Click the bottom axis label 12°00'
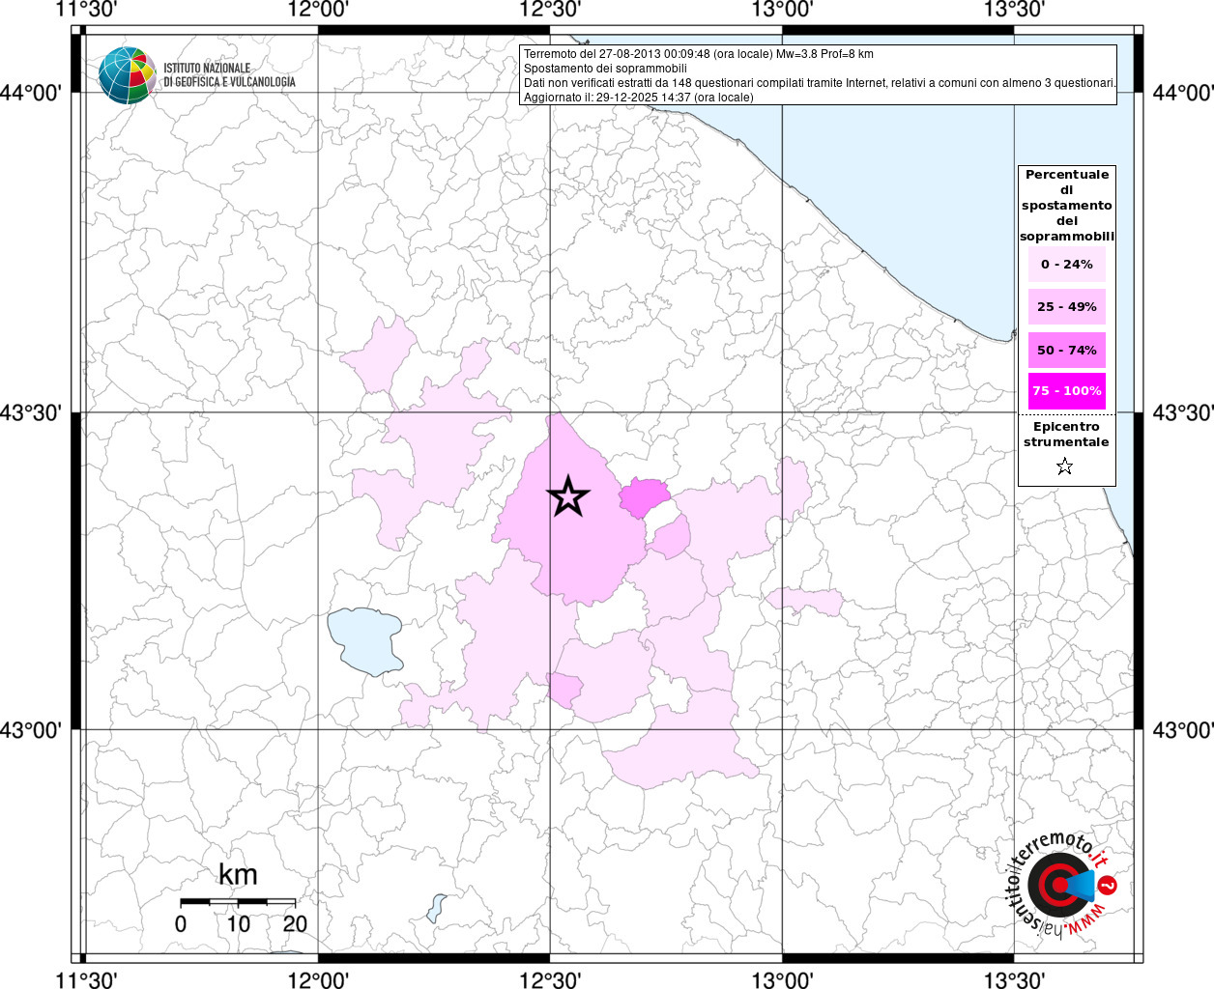Screen dimensions: 1214x989 [318, 979]
